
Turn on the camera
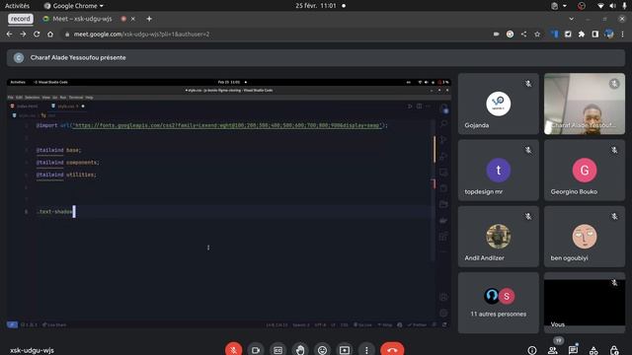[256, 350]
